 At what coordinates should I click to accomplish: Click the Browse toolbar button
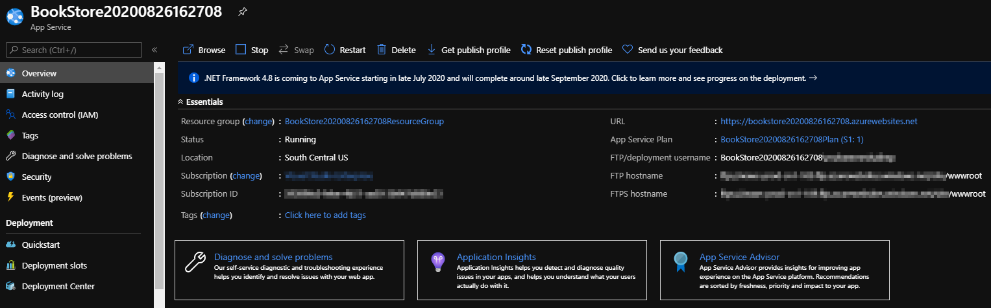point(204,50)
